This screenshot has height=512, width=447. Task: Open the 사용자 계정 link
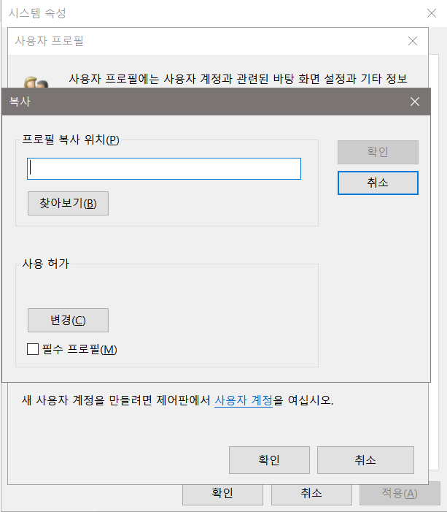244,400
